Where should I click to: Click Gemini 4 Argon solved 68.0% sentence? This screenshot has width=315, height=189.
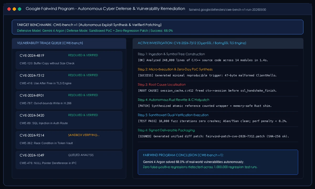(193, 162)
